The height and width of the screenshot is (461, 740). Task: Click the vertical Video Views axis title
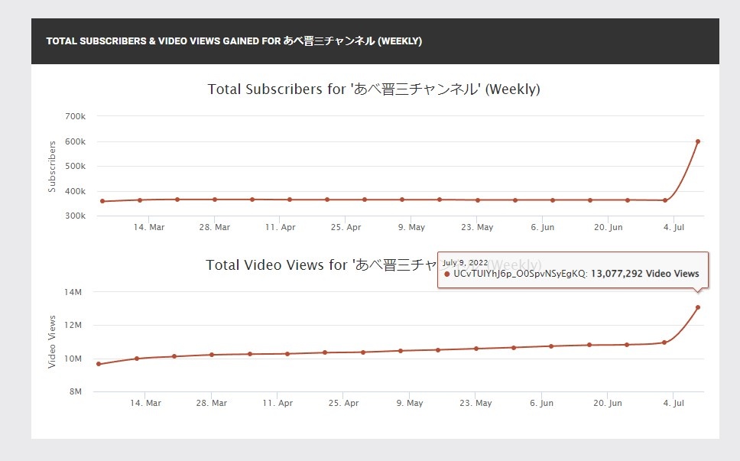pyautogui.click(x=52, y=342)
